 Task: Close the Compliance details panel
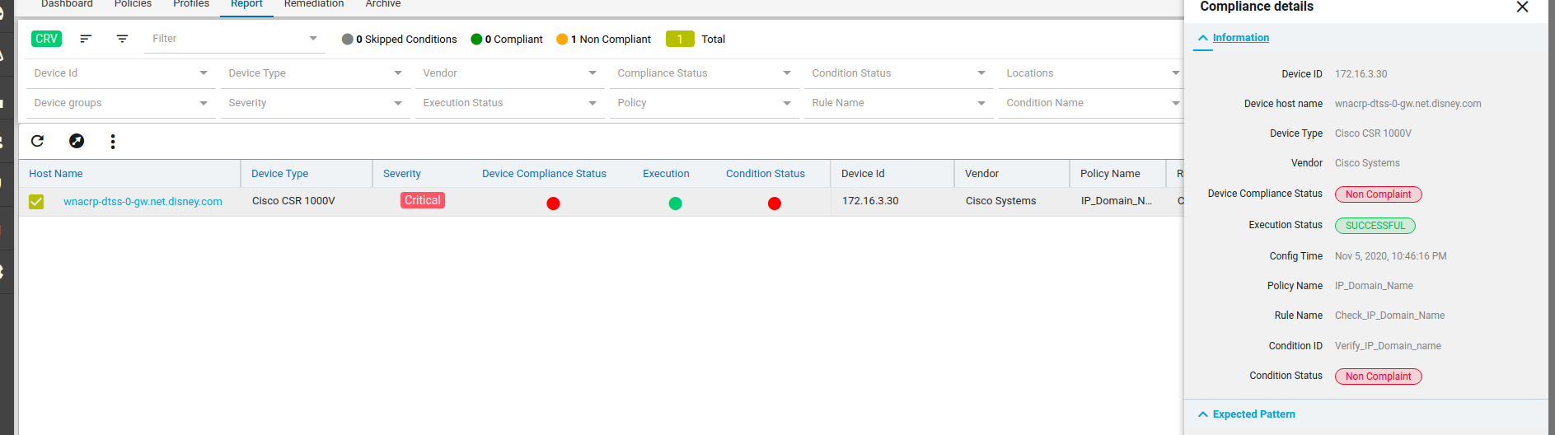coord(1522,7)
